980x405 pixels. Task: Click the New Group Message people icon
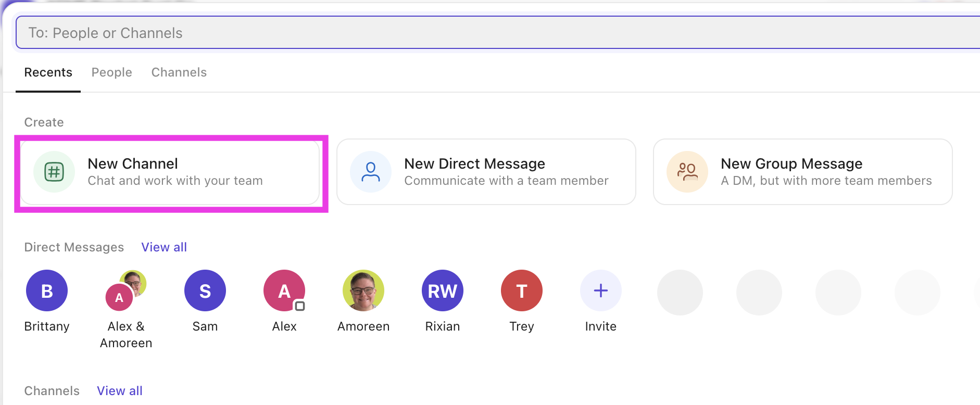pyautogui.click(x=687, y=171)
